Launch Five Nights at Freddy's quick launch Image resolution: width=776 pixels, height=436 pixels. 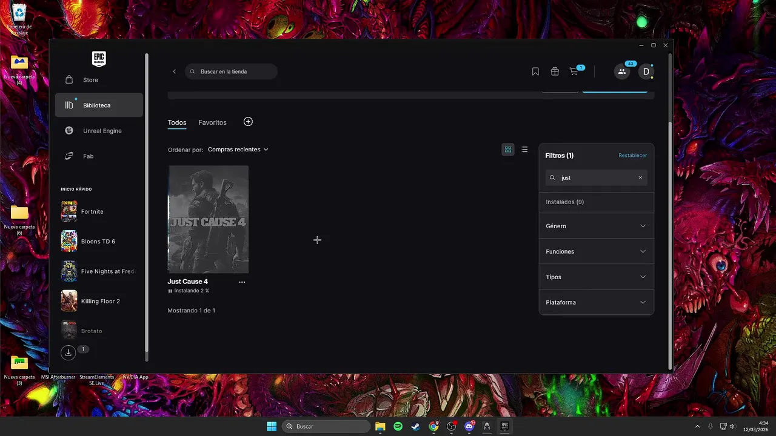[x=99, y=271]
